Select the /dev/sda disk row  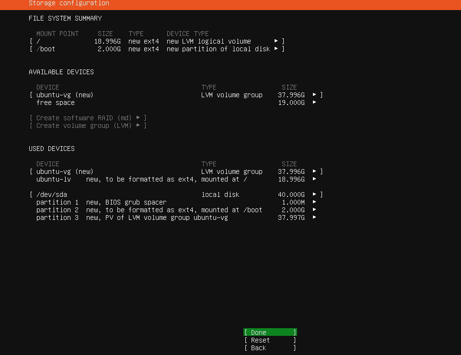click(176, 195)
